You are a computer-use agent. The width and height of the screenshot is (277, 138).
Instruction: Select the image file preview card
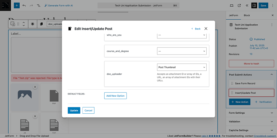(25, 97)
